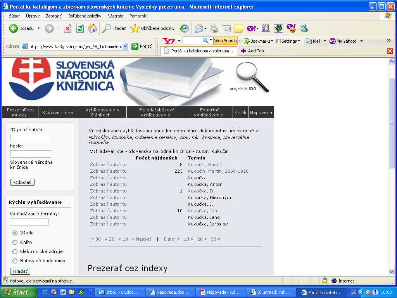Click the Yahoo! logo in toolbar
The height and width of the screenshot is (298, 397).
169,41
